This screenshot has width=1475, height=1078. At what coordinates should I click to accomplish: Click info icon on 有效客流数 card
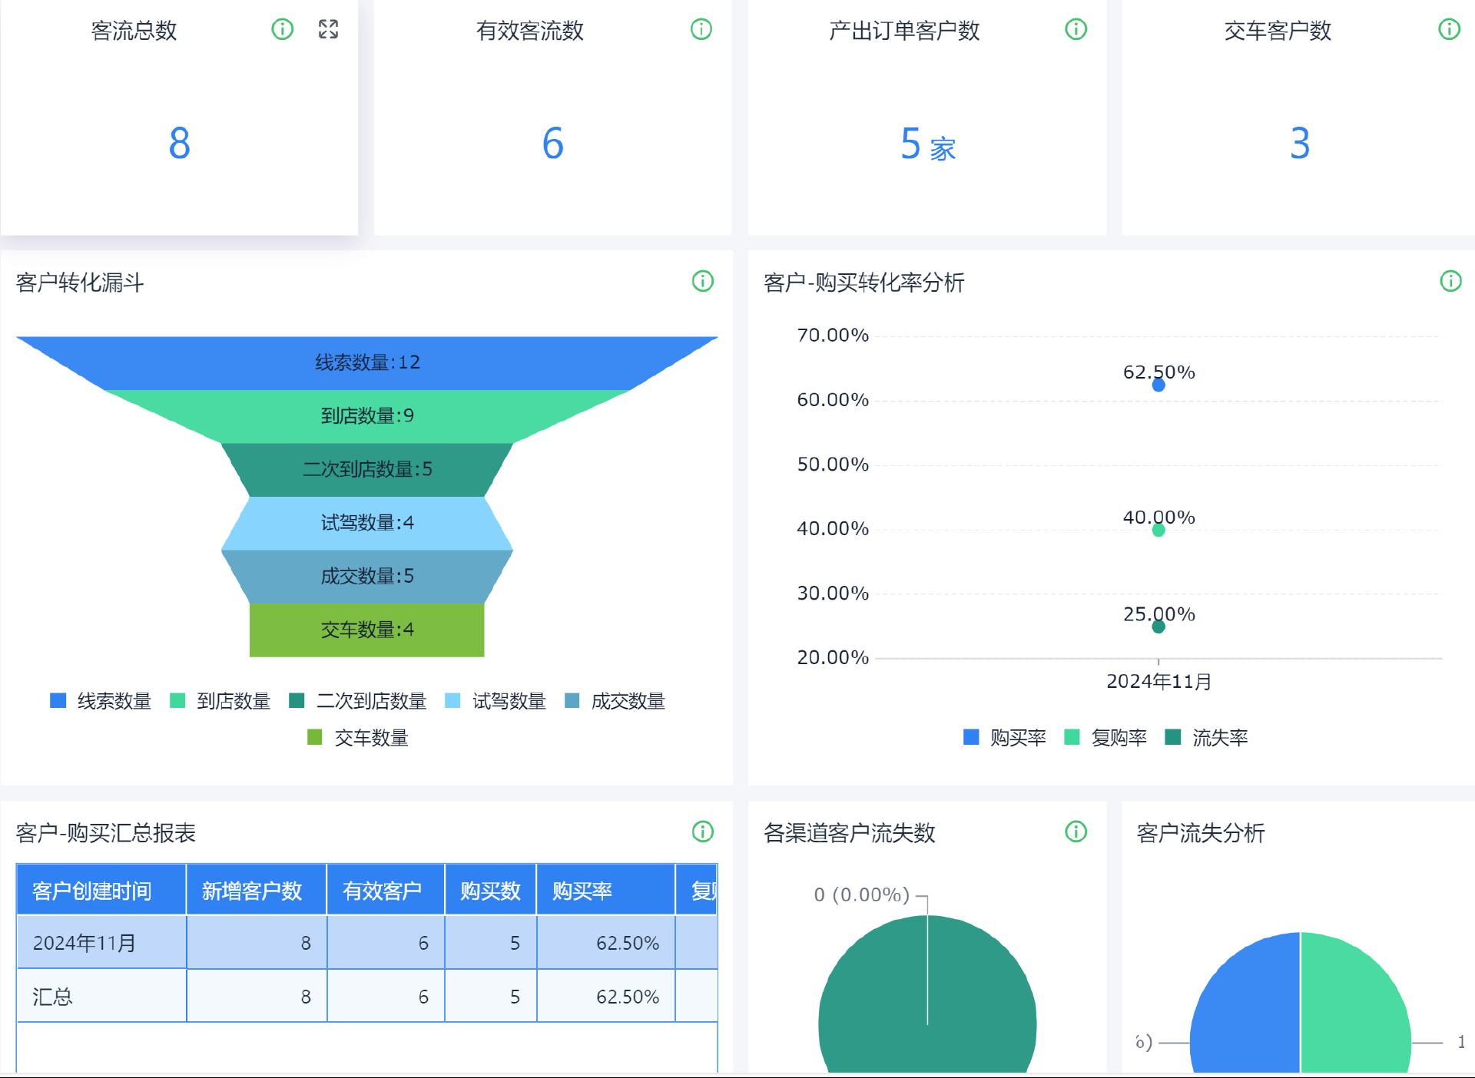point(701,29)
